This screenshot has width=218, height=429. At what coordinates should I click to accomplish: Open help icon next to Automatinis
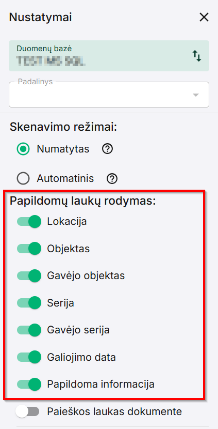112,179
